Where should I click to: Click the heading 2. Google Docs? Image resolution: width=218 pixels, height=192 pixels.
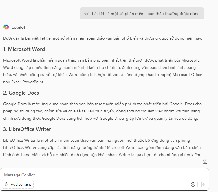pos(21,93)
